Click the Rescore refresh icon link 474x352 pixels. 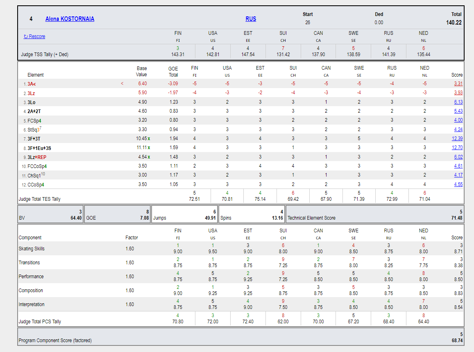tap(34, 36)
